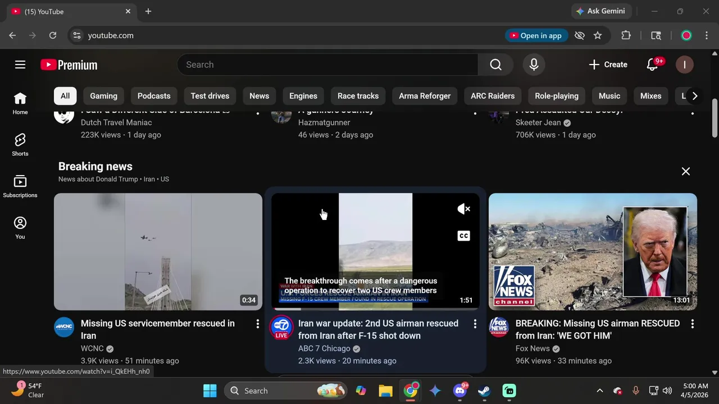719x404 pixels.
Task: Show more filter chips with right arrow
Action: pos(694,96)
